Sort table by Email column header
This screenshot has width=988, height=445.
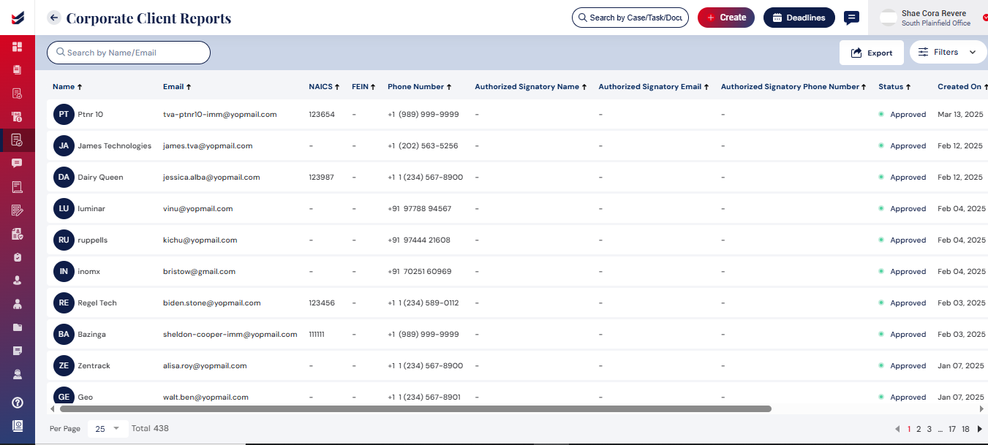tap(177, 87)
